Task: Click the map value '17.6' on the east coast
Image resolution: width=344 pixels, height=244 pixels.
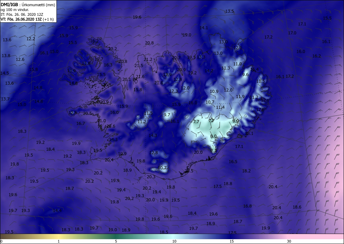Action: pos(260,109)
